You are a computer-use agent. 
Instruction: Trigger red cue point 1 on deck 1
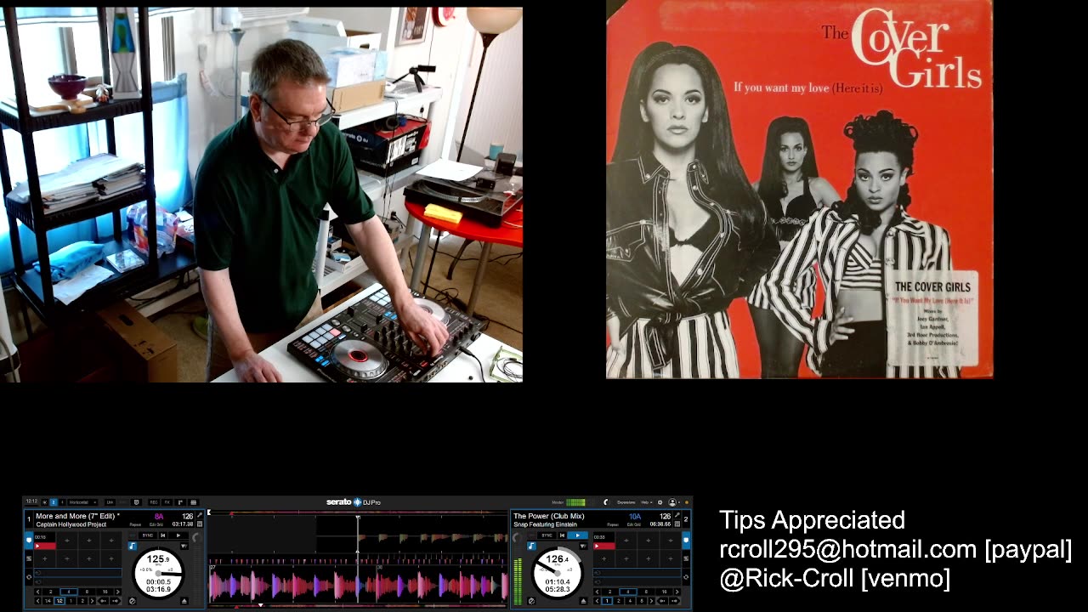45,547
